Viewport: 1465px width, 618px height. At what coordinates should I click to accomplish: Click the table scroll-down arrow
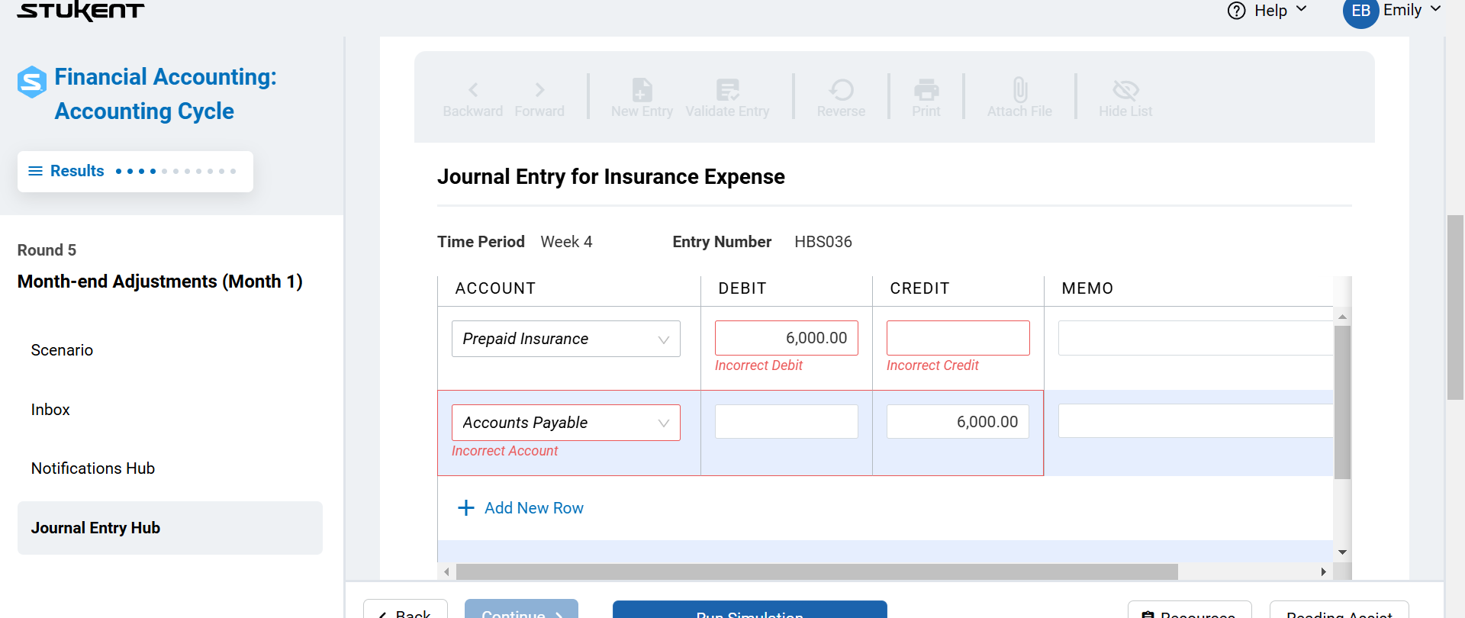(1342, 552)
